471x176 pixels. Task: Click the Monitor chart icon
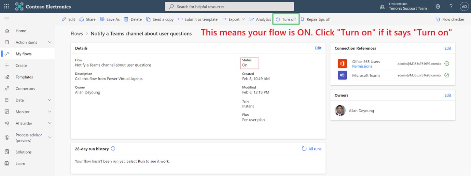pyautogui.click(x=7, y=112)
